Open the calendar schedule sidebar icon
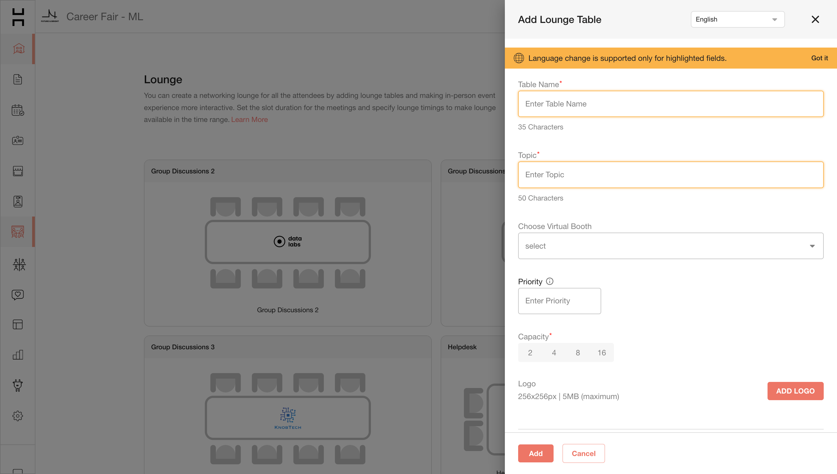The image size is (837, 474). pos(18,110)
